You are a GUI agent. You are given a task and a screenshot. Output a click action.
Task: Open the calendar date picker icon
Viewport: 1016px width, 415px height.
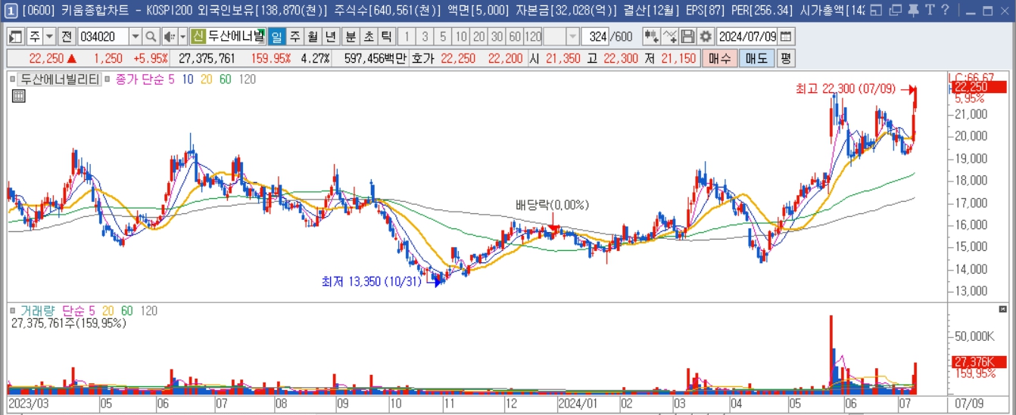coord(787,37)
